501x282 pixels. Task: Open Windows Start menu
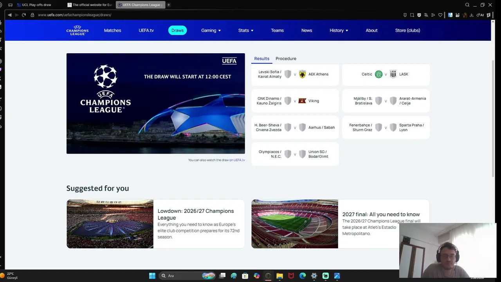(152, 276)
